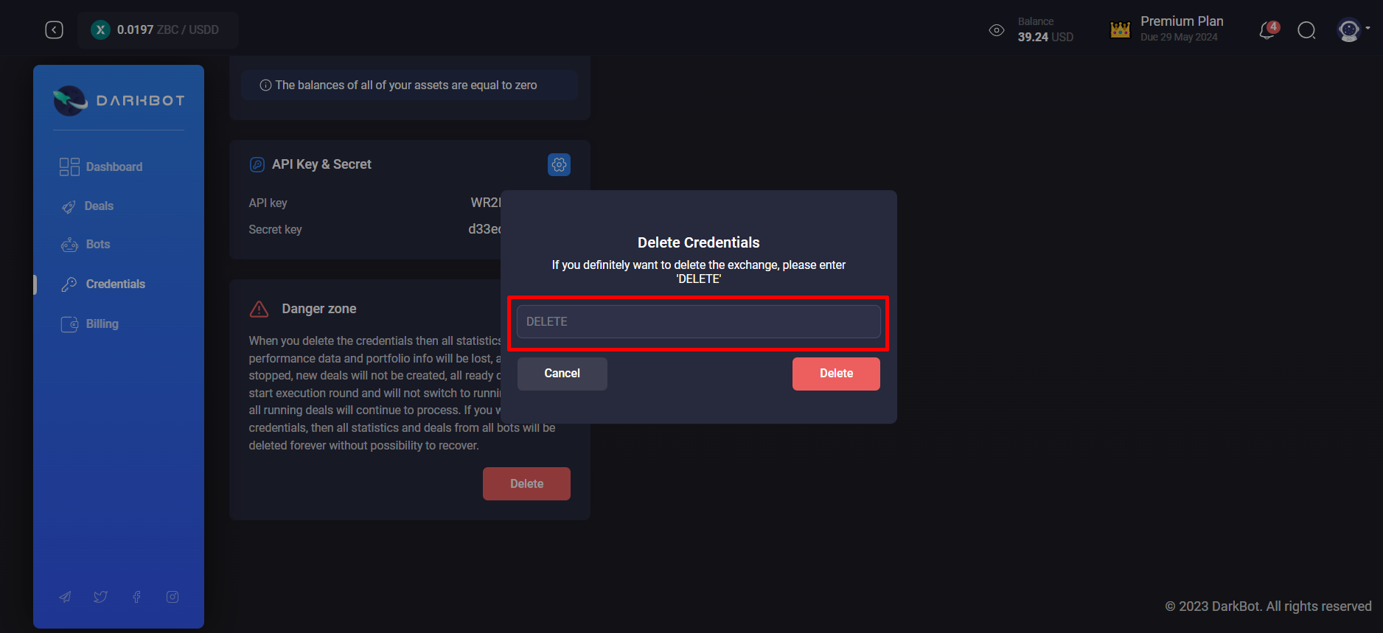Open the profile avatar dropdown
The height and width of the screenshot is (633, 1383).
pos(1348,29)
